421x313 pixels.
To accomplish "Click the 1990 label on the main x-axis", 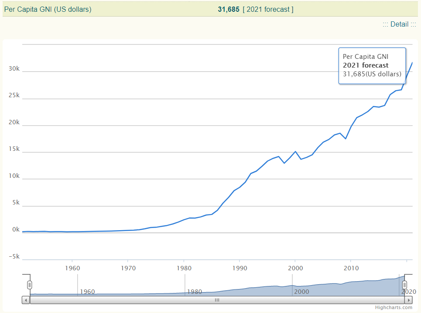I will (240, 266).
